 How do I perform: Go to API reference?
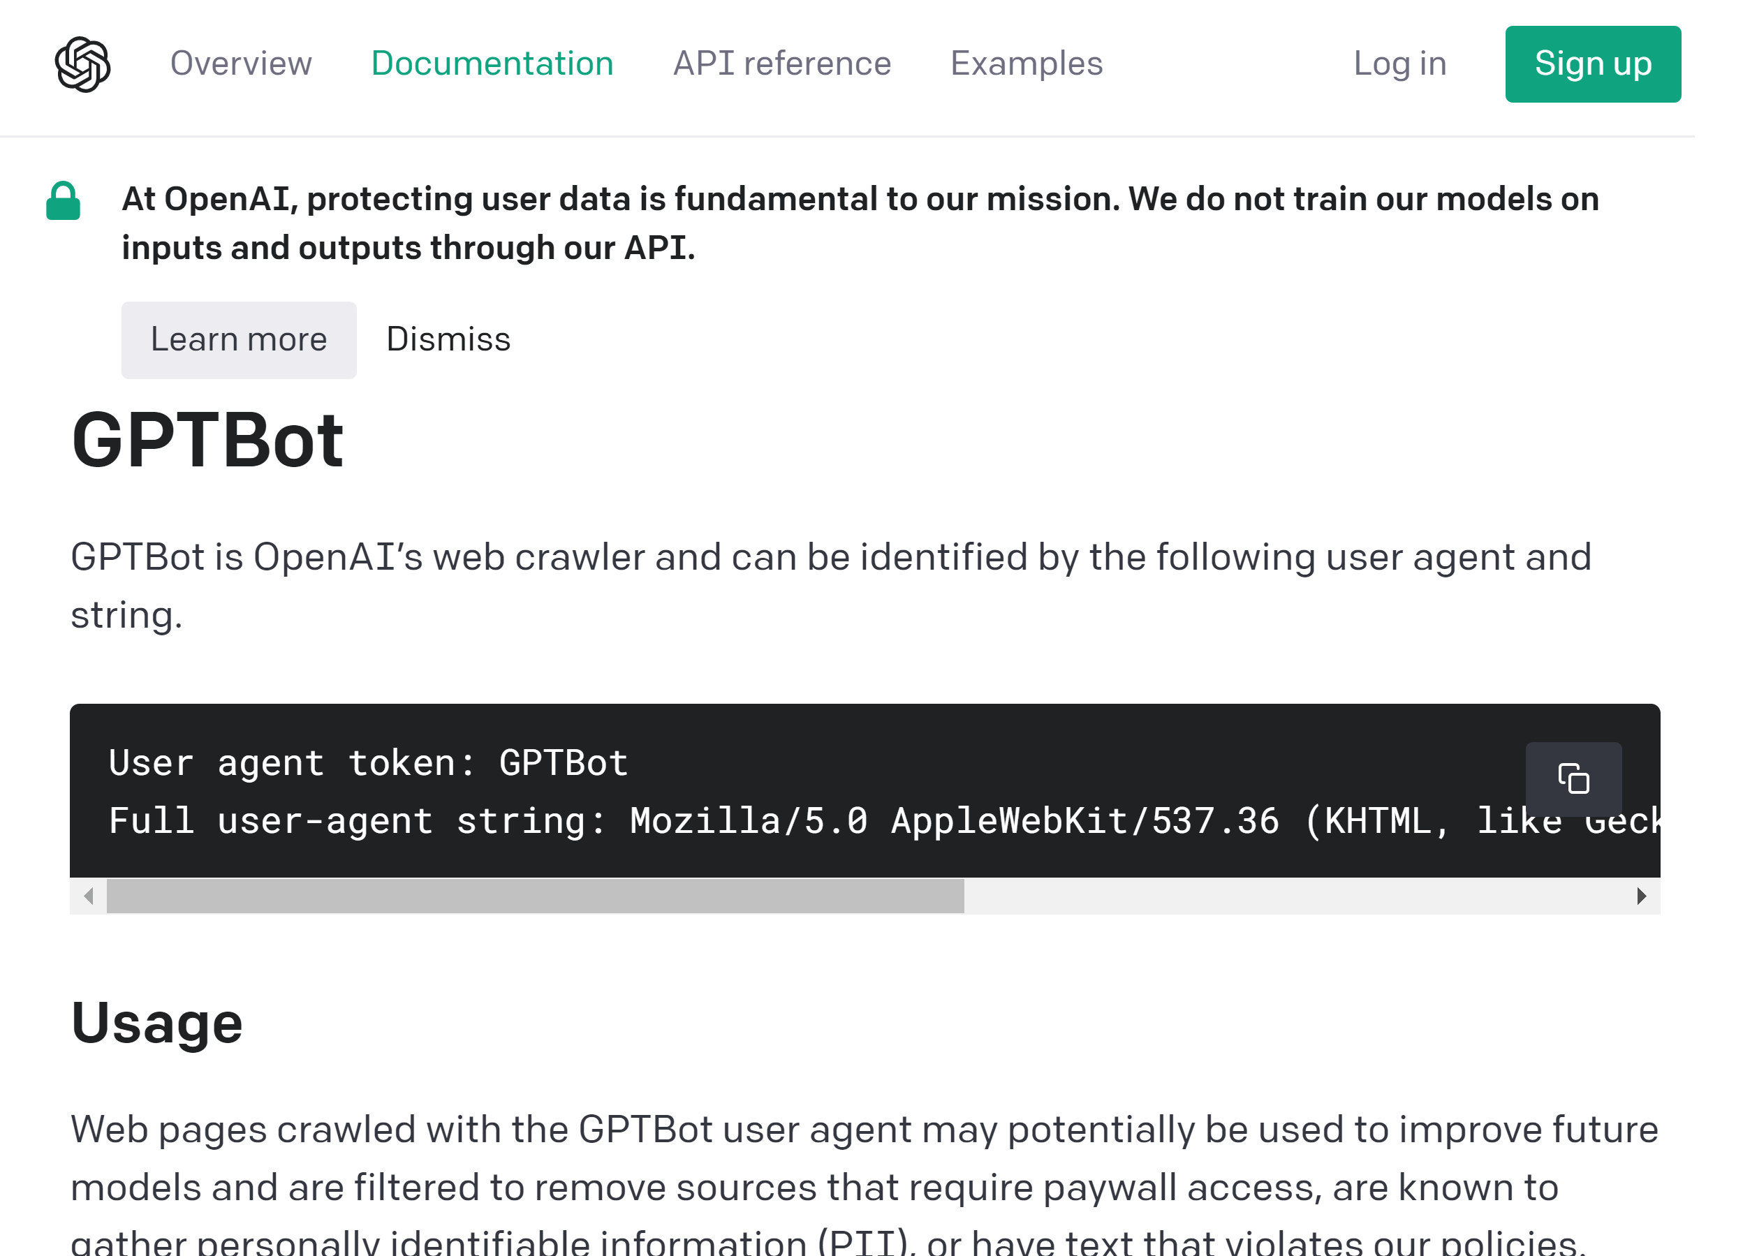781,64
